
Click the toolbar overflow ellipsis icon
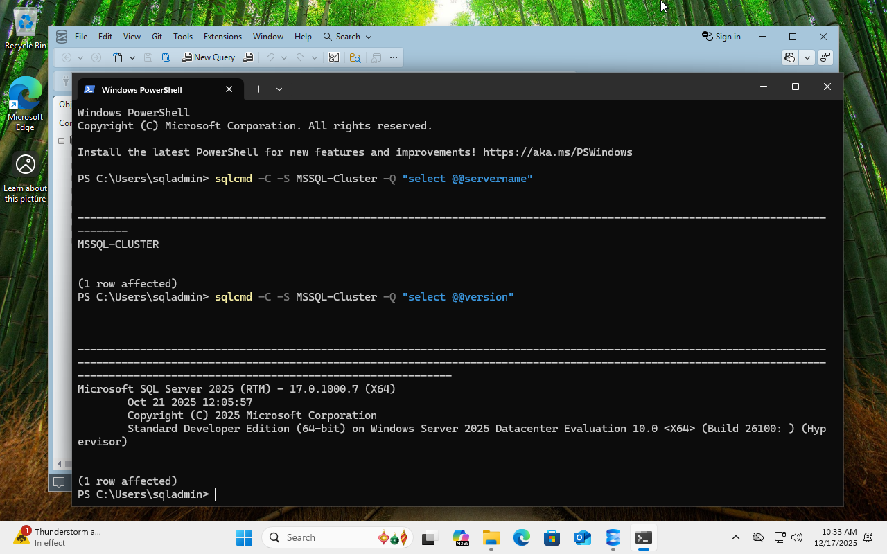[x=394, y=57]
